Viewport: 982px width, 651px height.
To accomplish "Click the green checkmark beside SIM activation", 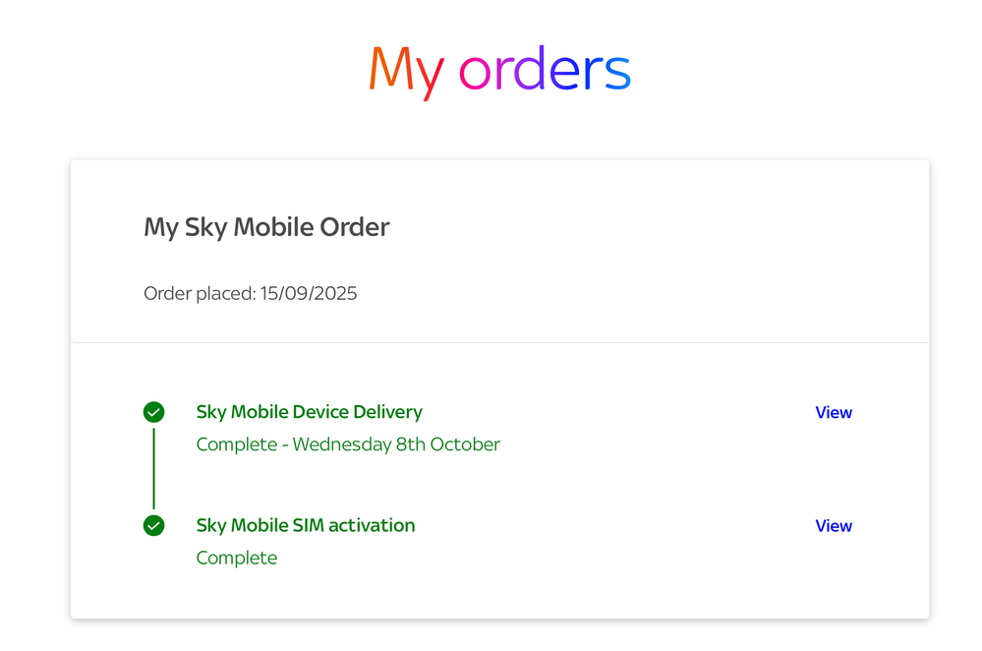I will (153, 526).
